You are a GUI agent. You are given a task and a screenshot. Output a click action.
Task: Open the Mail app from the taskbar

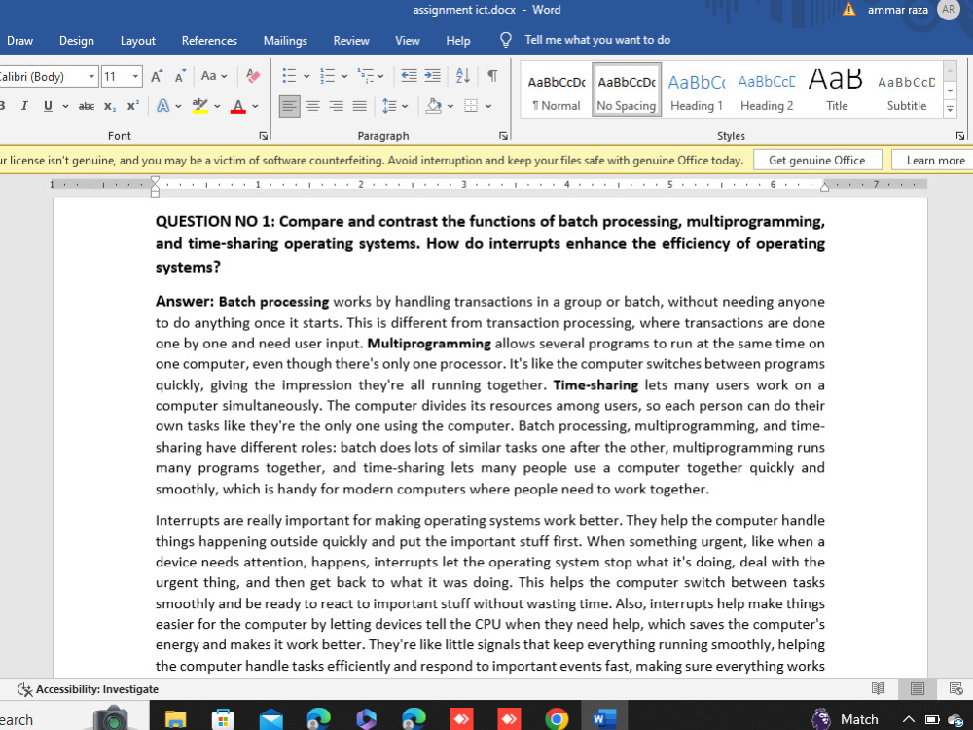coord(271,719)
